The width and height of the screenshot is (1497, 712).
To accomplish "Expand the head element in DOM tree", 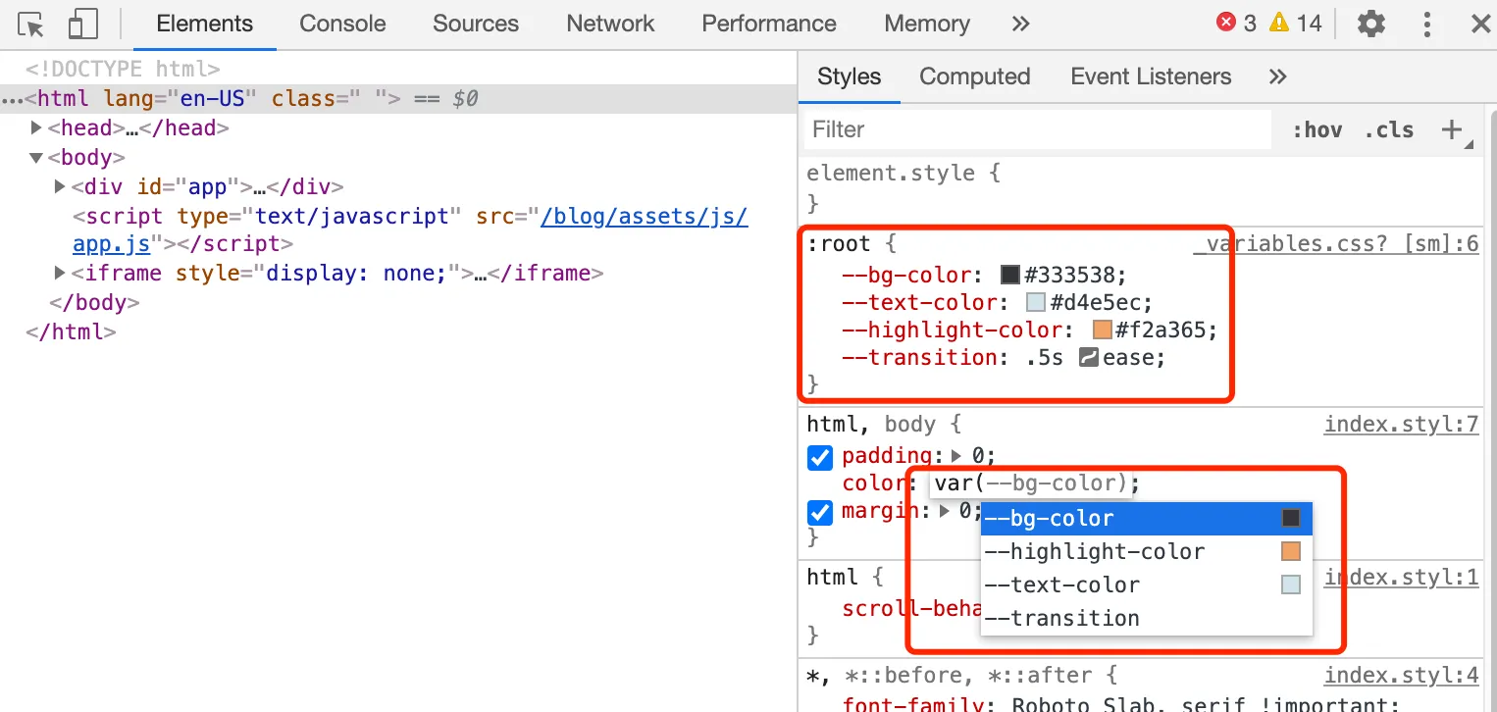I will (36, 127).
